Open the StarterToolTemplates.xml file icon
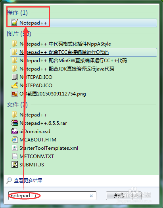This screenshot has height=208, width=163. pyautogui.click(x=14, y=148)
